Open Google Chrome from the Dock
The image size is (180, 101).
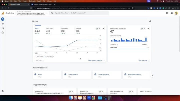[x=93, y=98]
